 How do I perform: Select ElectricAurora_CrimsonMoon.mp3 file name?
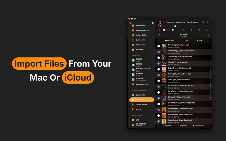pyautogui.click(x=181, y=103)
